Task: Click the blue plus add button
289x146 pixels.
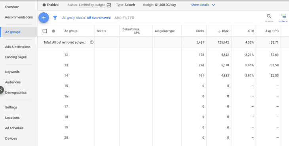Action: click(44, 18)
